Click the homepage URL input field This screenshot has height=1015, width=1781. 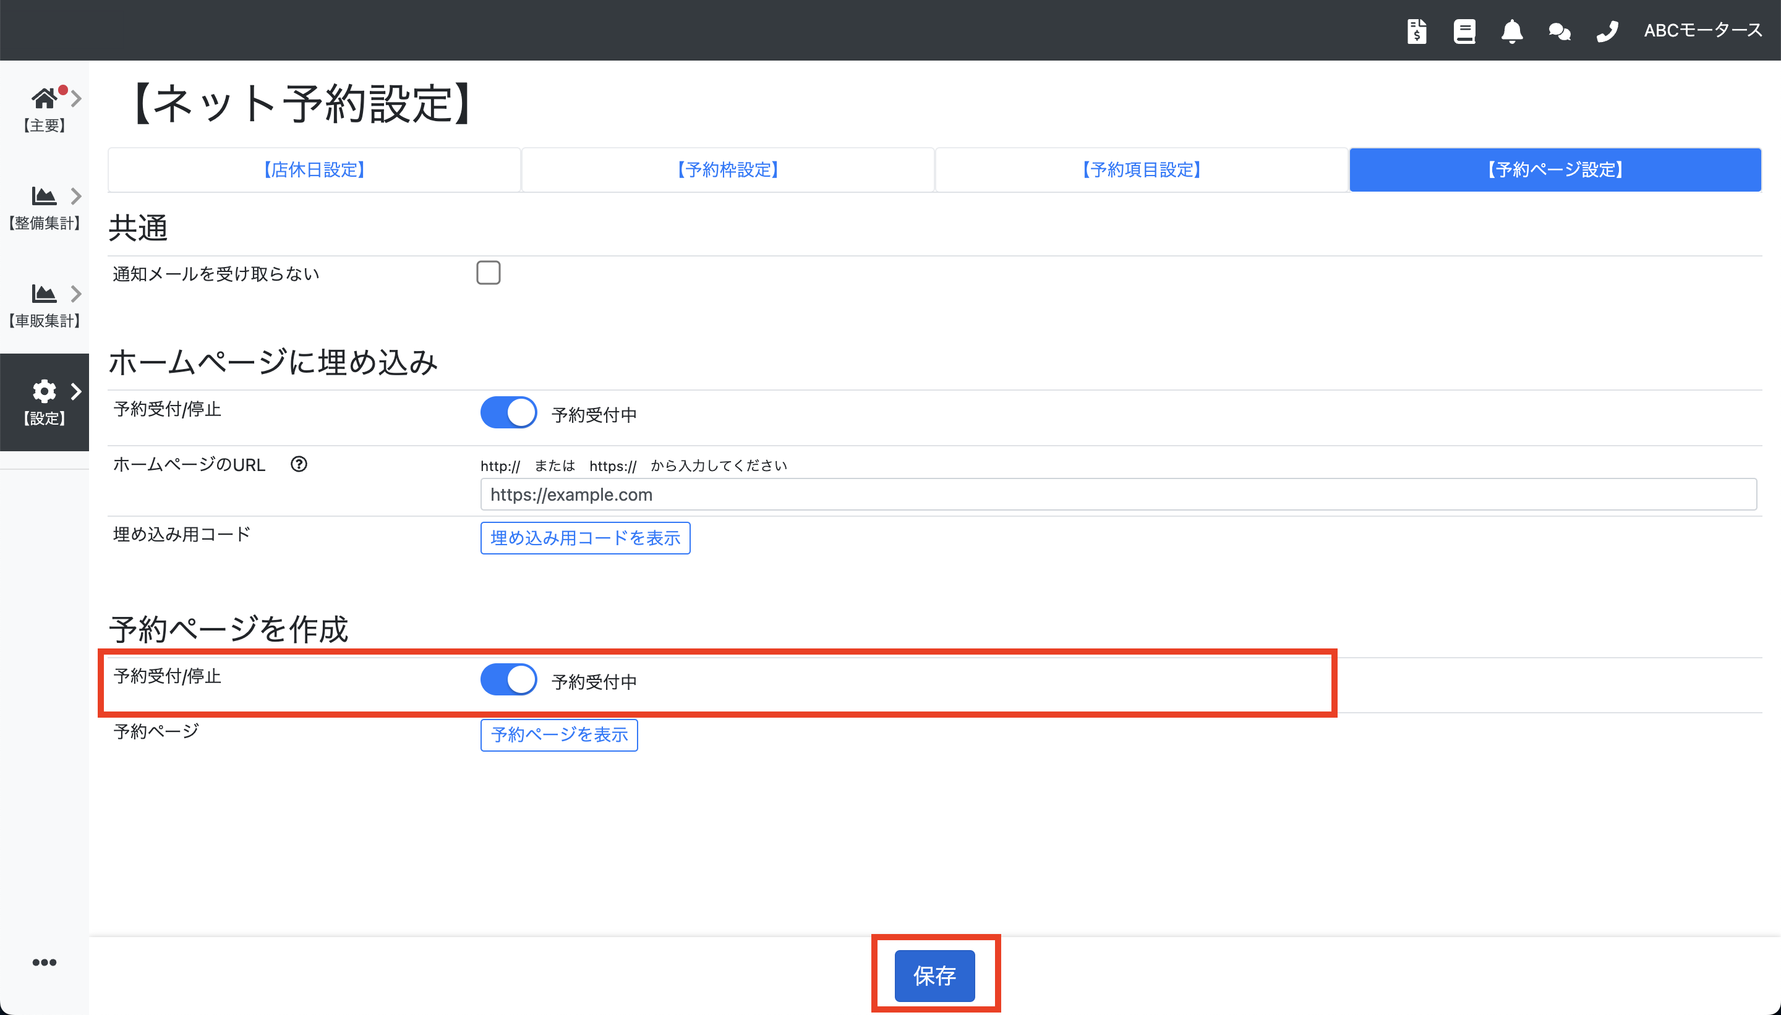click(x=1119, y=495)
